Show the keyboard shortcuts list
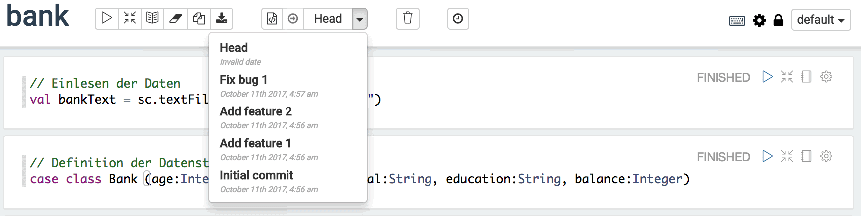Image resolution: width=861 pixels, height=216 pixels. pyautogui.click(x=737, y=20)
